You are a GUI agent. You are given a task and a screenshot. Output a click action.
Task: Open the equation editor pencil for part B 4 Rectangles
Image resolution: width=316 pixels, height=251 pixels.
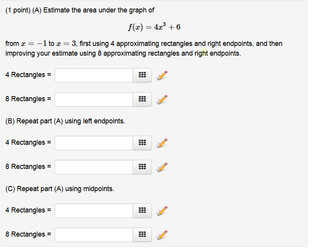(161, 143)
